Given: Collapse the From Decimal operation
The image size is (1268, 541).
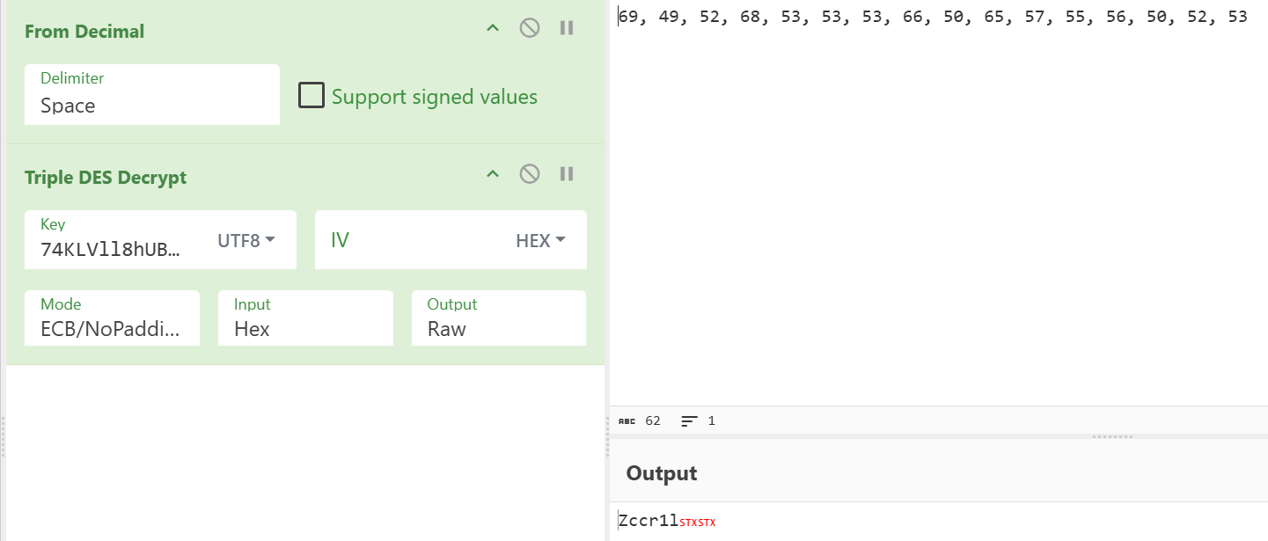Looking at the screenshot, I should point(493,28).
